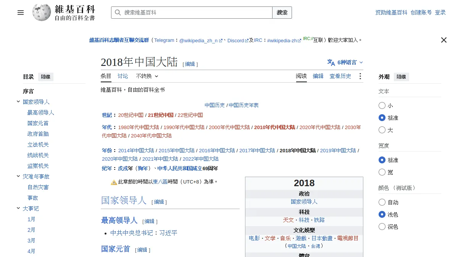The height and width of the screenshot is (257, 458).
Task: Click 创建账号 link
Action: click(421, 13)
